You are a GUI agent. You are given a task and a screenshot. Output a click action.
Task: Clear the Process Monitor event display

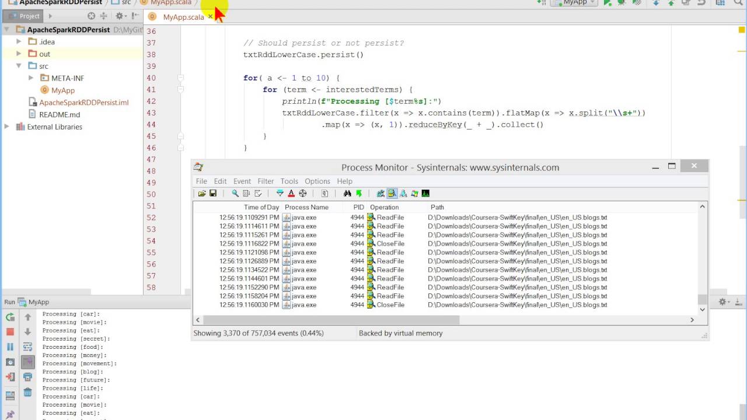[258, 193]
